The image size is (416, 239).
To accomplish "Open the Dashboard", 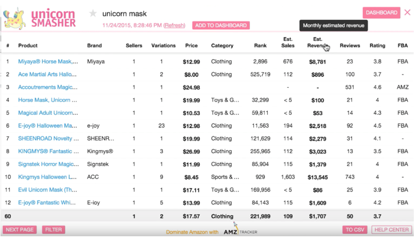I will click(x=381, y=12).
